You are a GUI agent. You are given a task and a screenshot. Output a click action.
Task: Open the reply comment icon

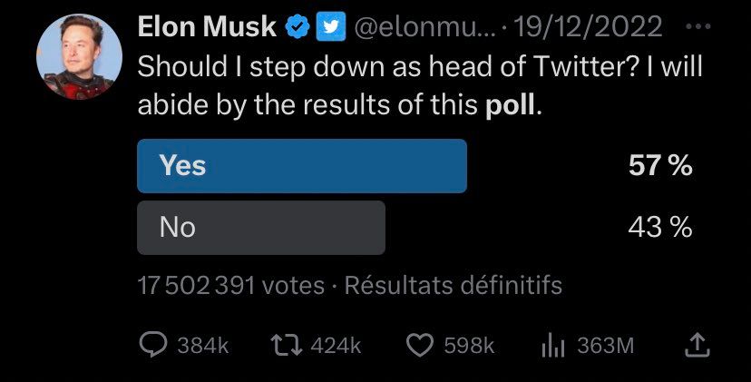point(153,345)
